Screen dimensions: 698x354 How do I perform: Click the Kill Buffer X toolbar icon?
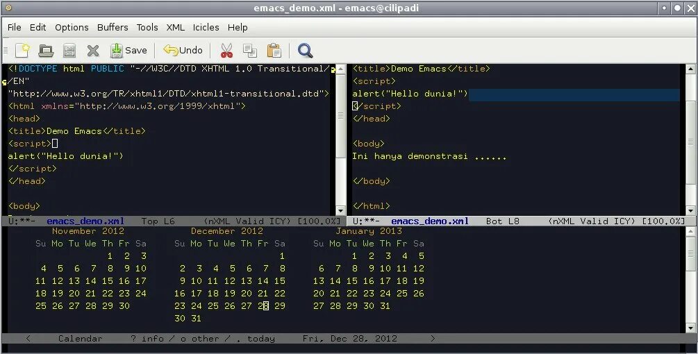(92, 51)
